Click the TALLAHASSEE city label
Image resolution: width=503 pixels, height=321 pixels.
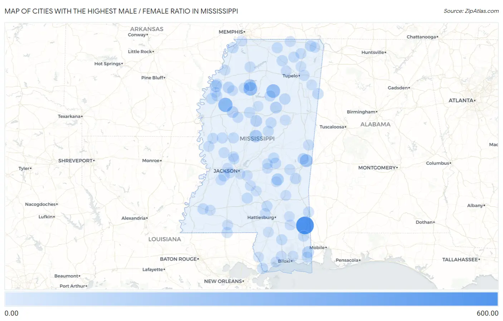pos(460,260)
